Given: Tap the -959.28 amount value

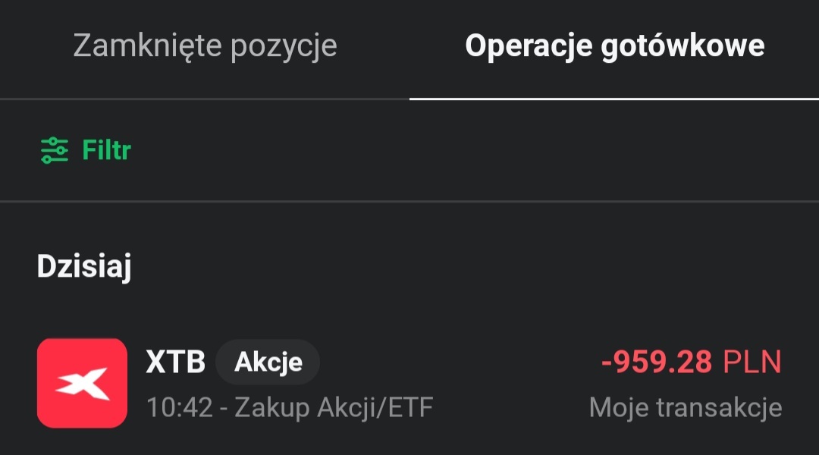Looking at the screenshot, I should 657,362.
